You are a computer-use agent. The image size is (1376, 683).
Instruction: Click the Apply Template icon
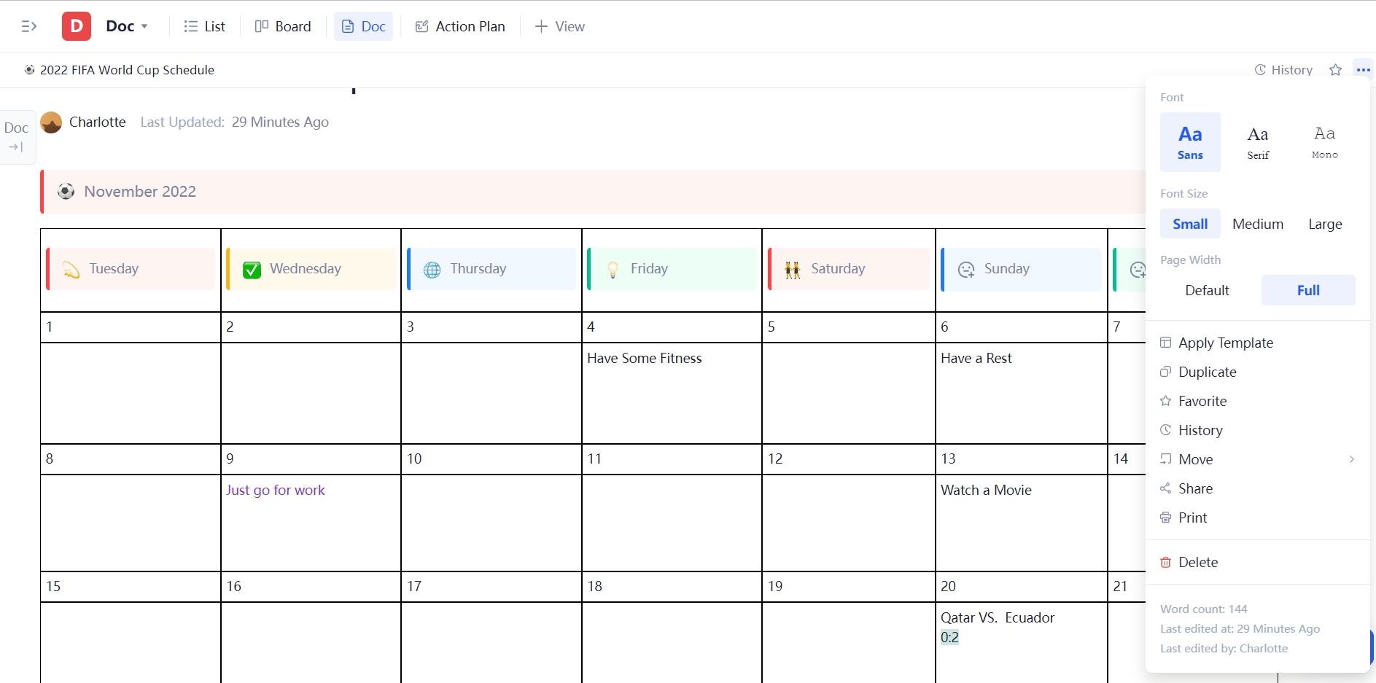[1165, 343]
